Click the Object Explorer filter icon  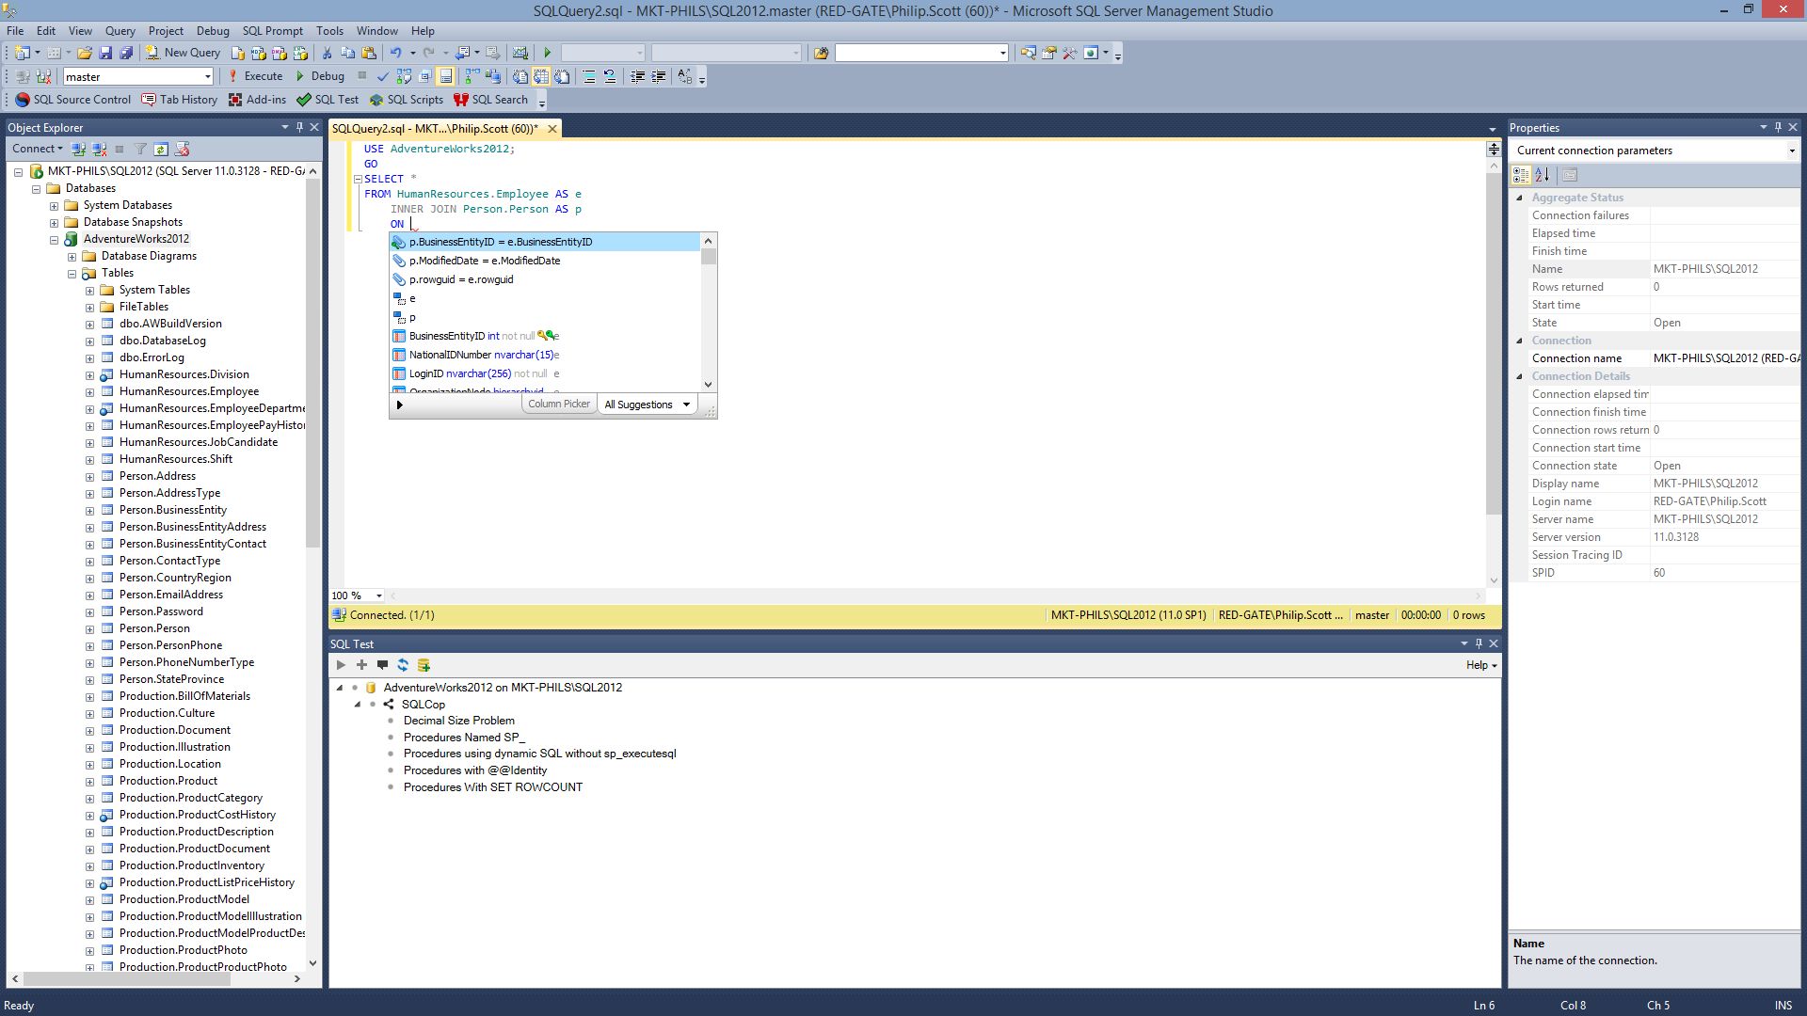coord(140,149)
